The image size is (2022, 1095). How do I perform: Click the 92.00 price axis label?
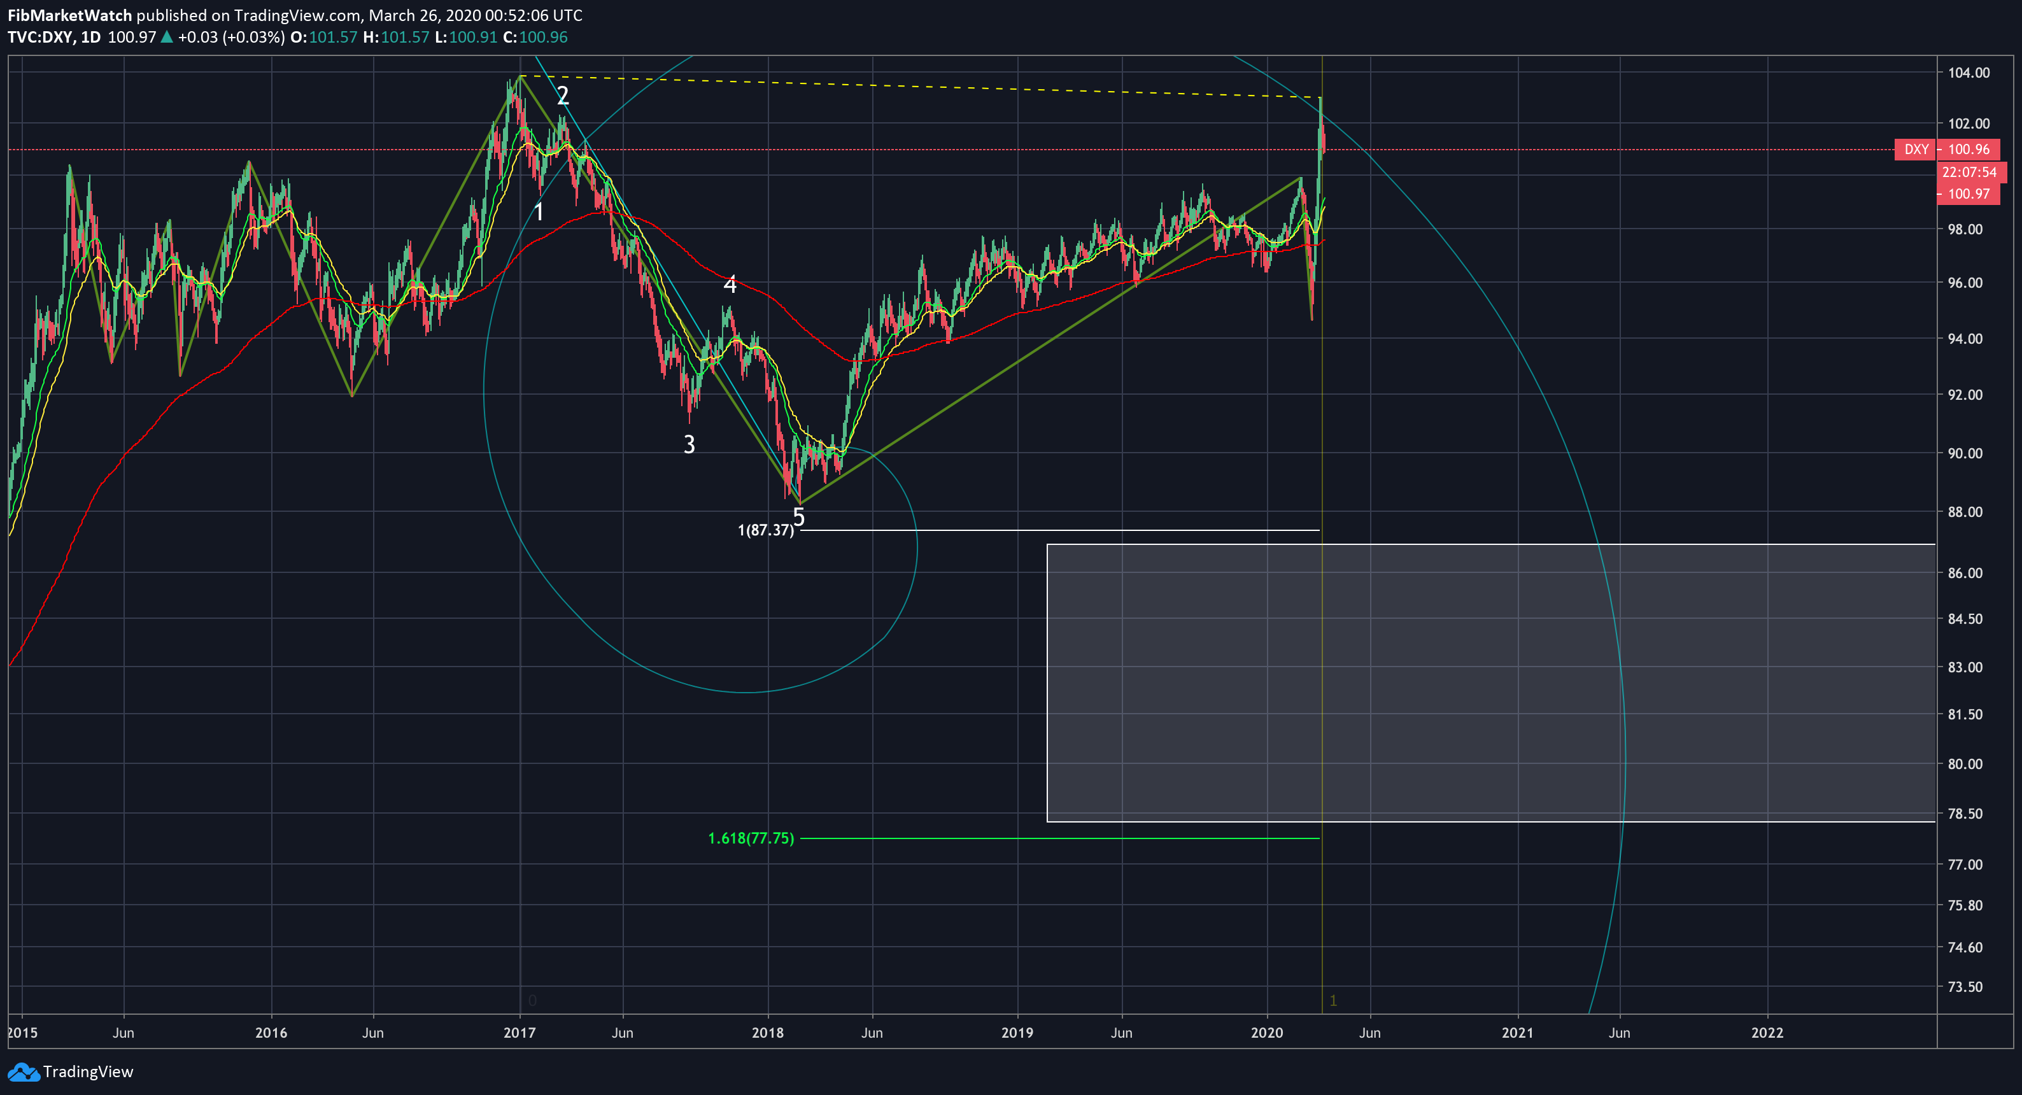tap(1965, 394)
